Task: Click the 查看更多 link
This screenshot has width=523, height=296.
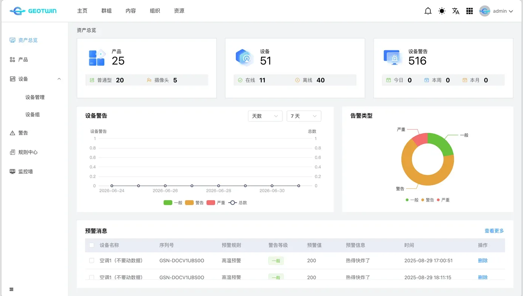Action: click(x=494, y=231)
